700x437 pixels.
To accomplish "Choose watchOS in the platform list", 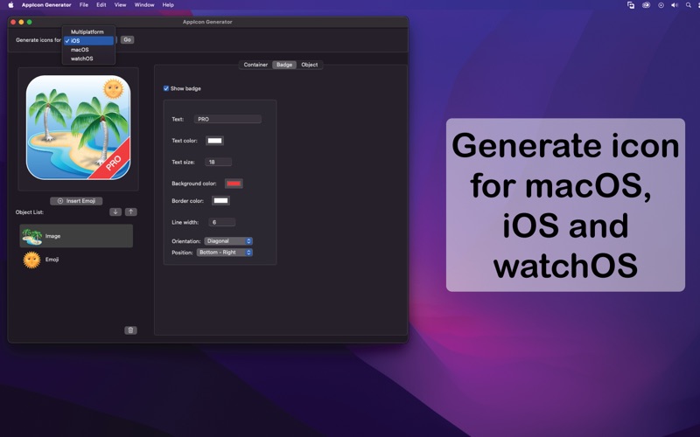I will tap(88, 59).
